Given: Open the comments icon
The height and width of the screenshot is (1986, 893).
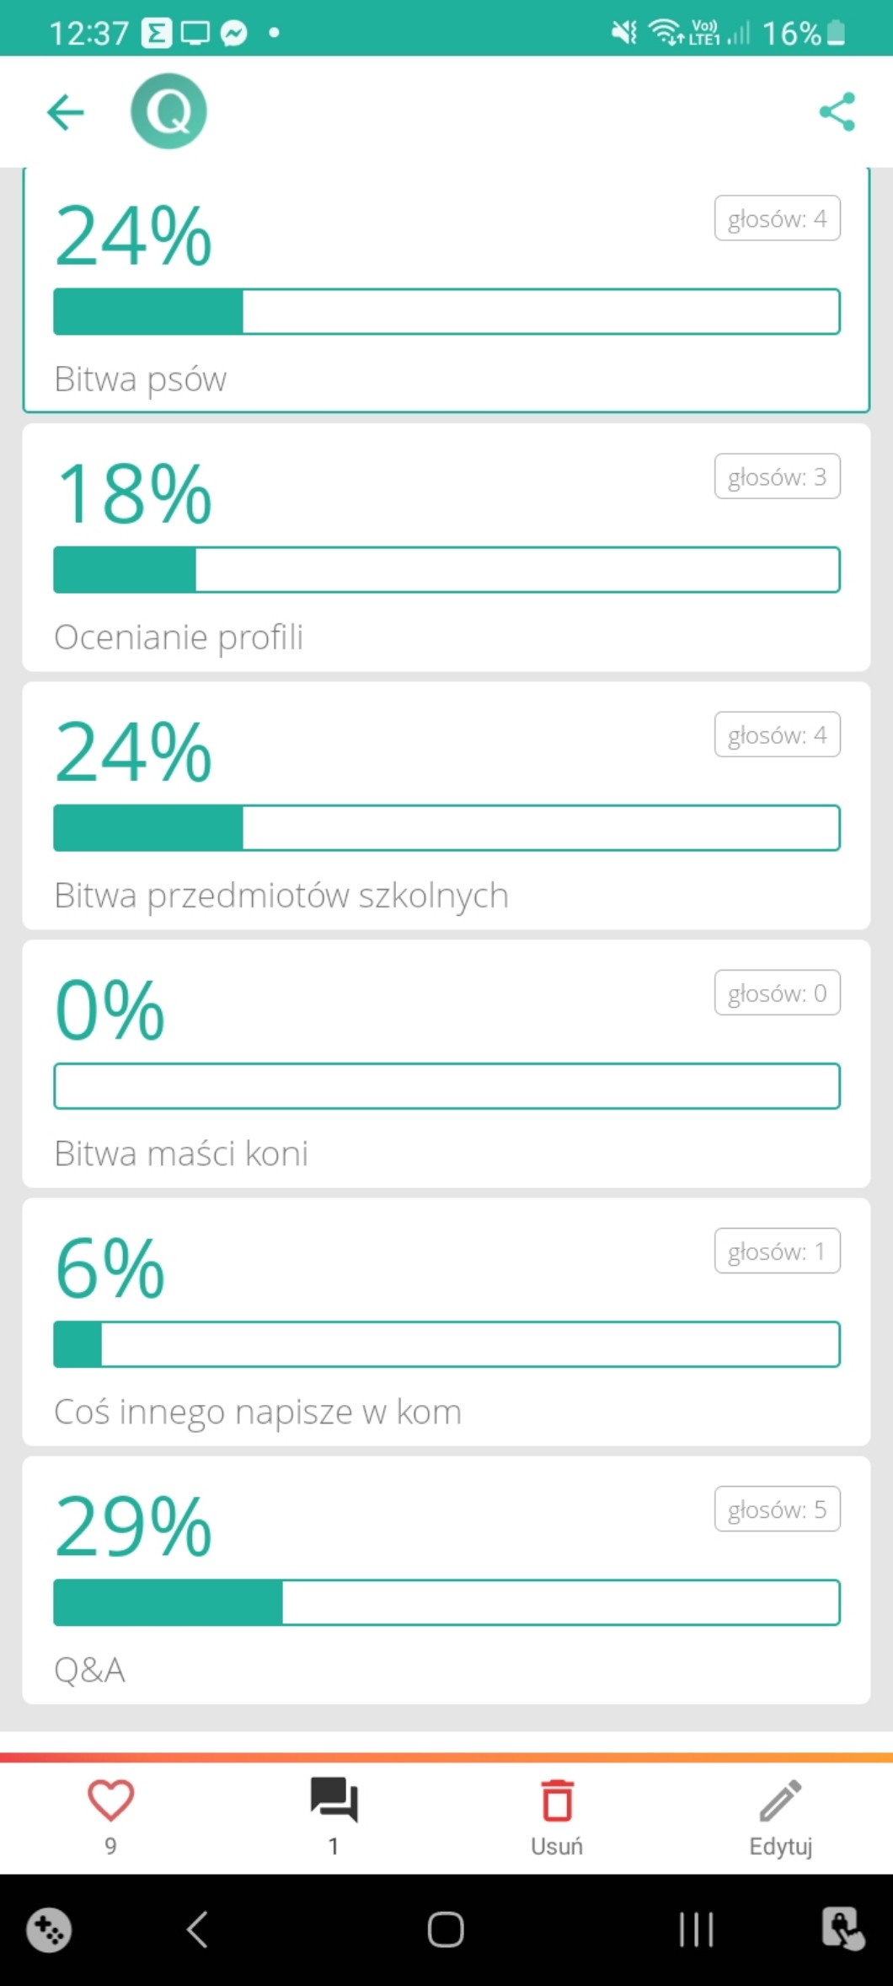Looking at the screenshot, I should click(x=334, y=1800).
